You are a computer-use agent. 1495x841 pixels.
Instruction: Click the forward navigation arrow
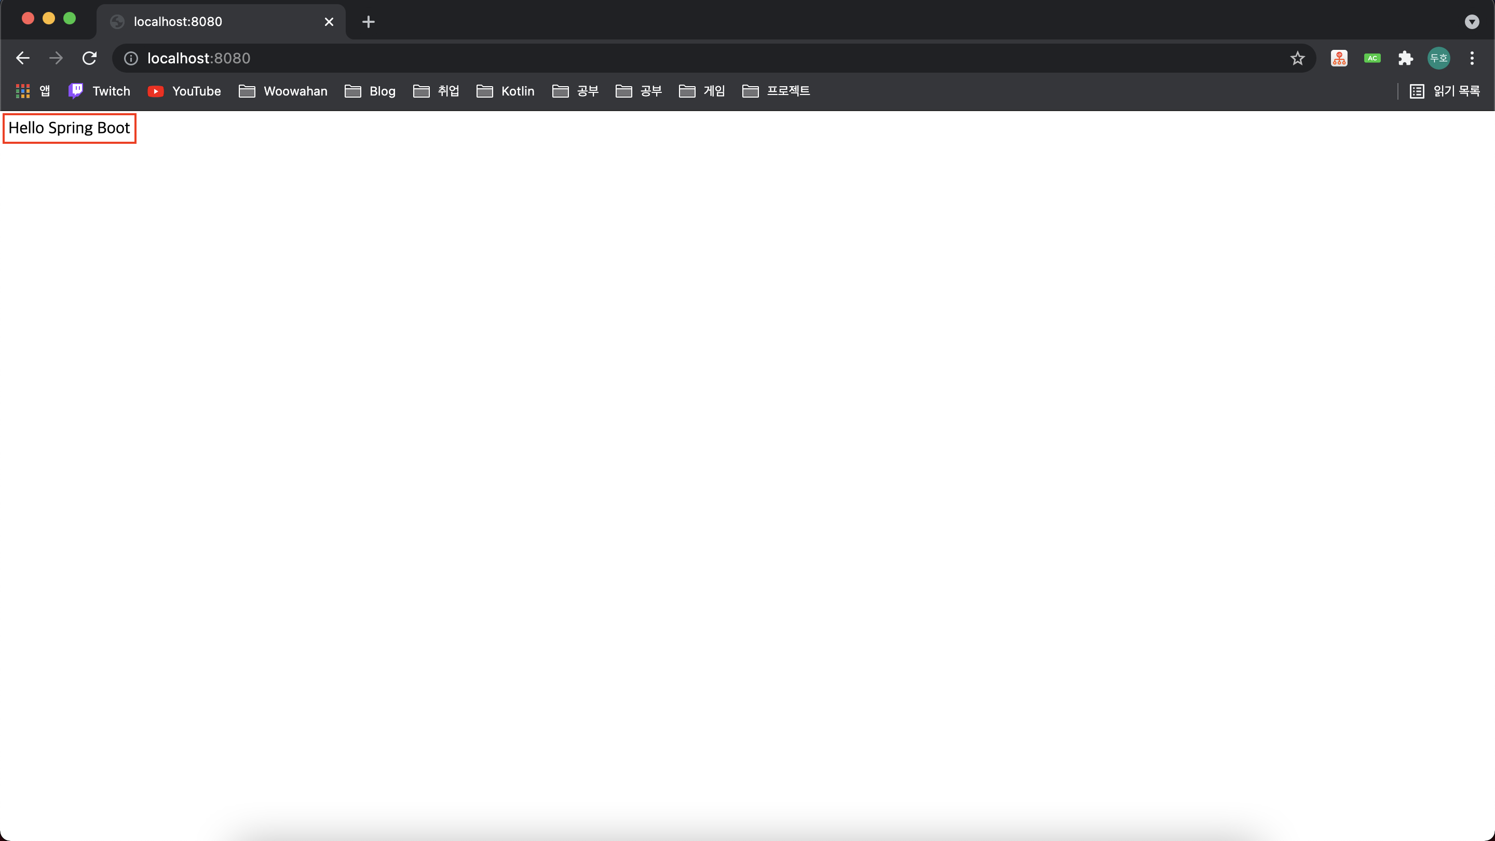click(56, 58)
